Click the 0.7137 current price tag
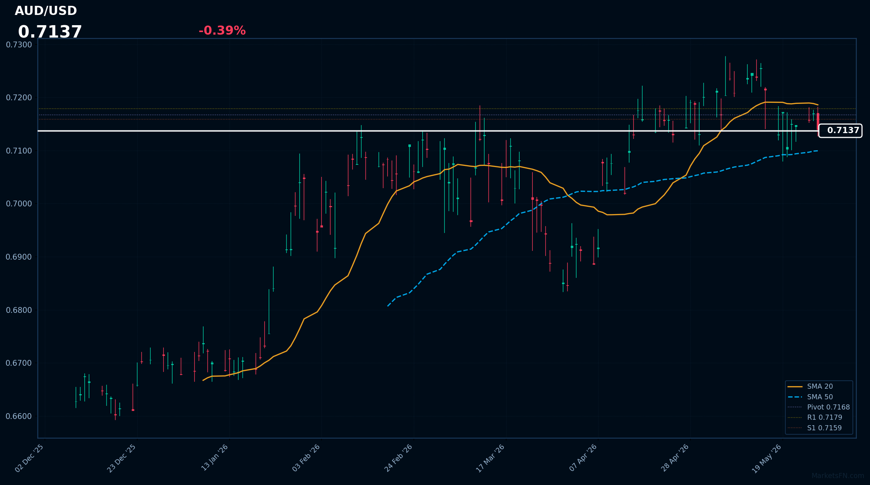This screenshot has height=485, width=870. [x=840, y=131]
